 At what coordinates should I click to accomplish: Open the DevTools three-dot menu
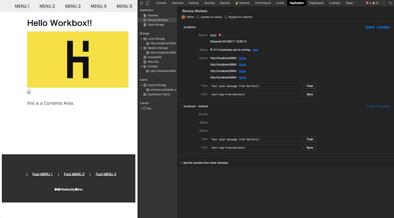384,3
